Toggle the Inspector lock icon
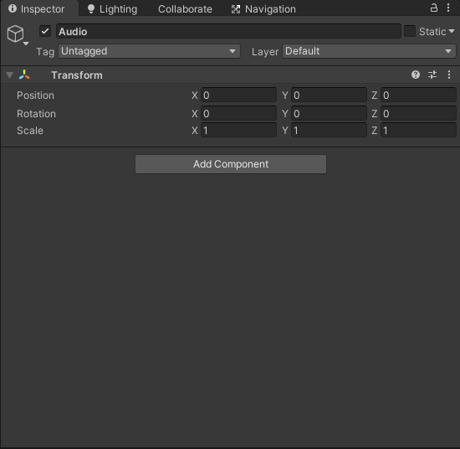Screen dimensions: 460x449 433,8
